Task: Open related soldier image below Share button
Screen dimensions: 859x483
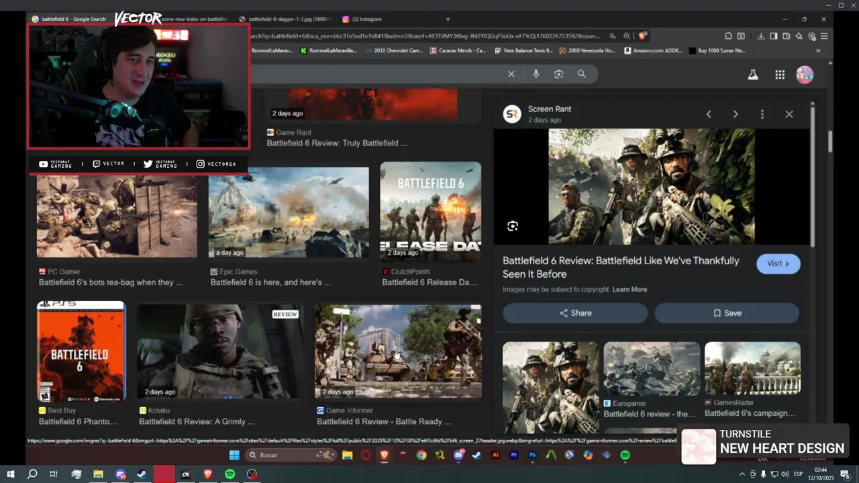Action: click(x=550, y=388)
